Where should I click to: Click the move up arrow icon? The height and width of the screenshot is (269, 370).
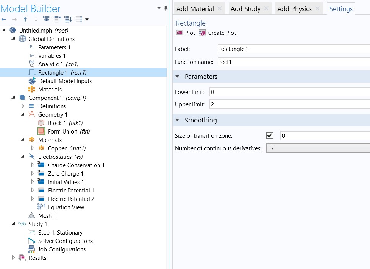coord(25,19)
